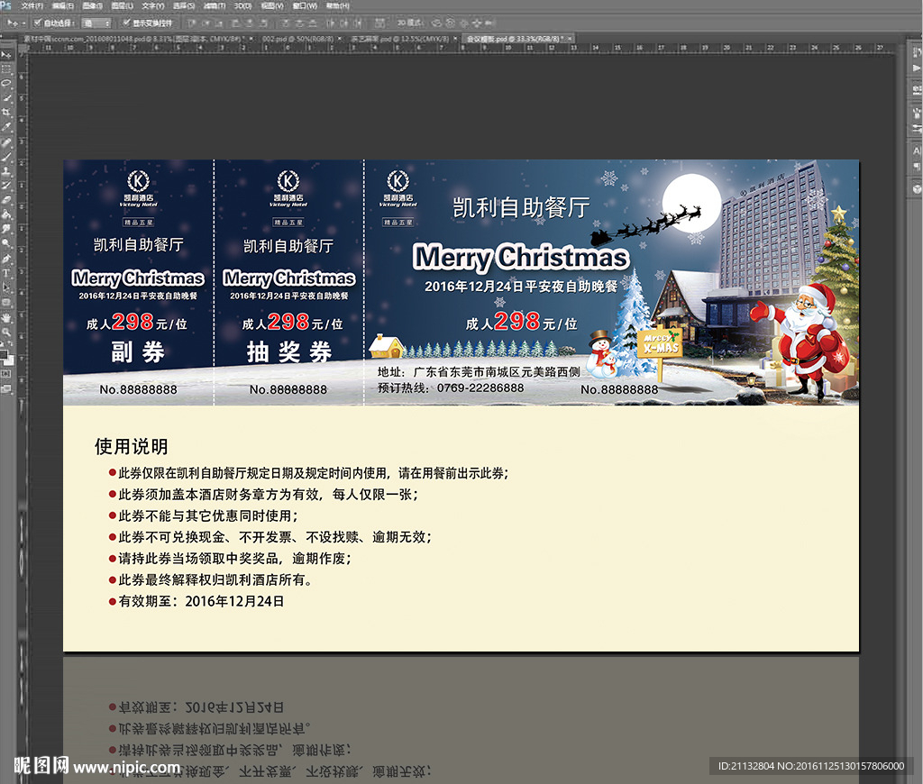Open the Actions panel play icon

pos(917,68)
